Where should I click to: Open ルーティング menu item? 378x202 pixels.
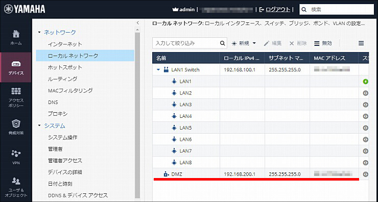pos(62,79)
